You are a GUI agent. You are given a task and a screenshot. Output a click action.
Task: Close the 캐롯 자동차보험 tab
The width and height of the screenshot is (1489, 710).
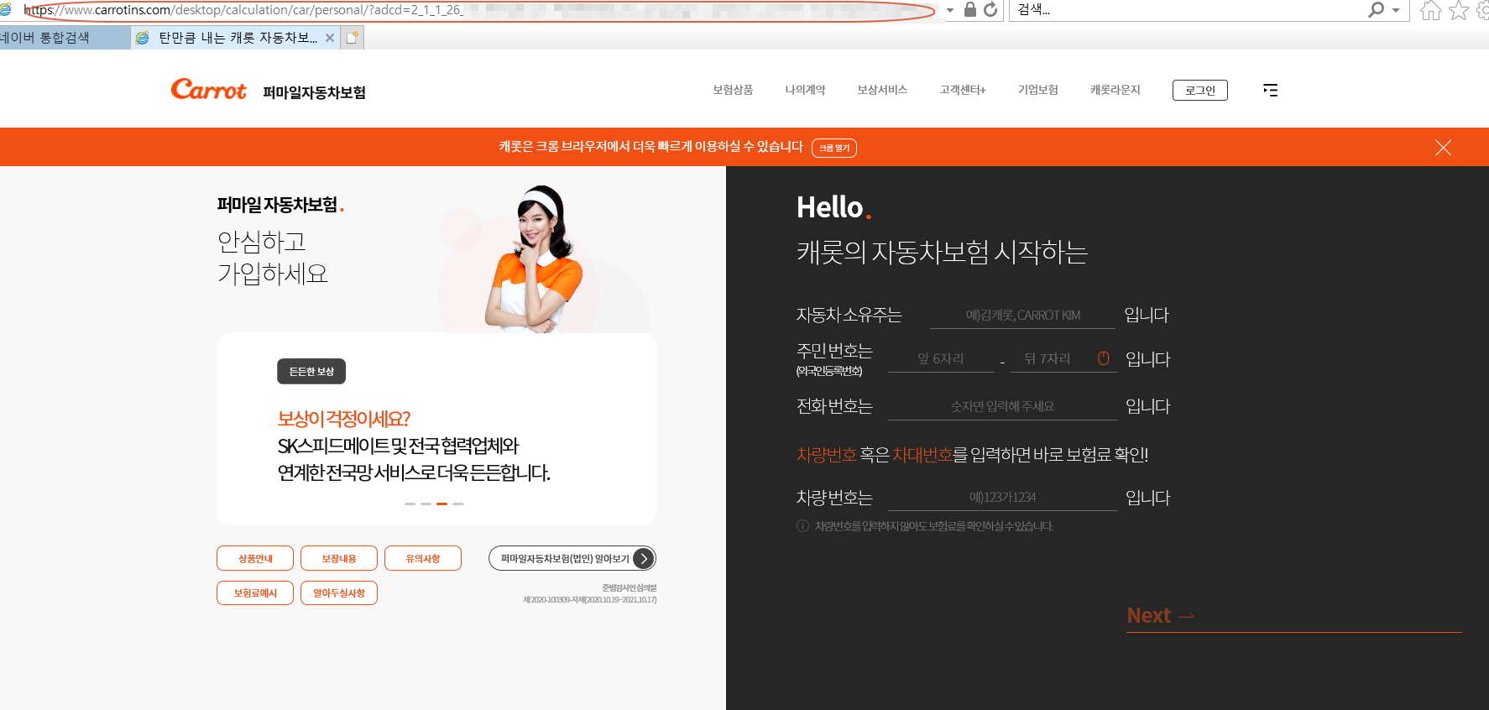pos(330,38)
